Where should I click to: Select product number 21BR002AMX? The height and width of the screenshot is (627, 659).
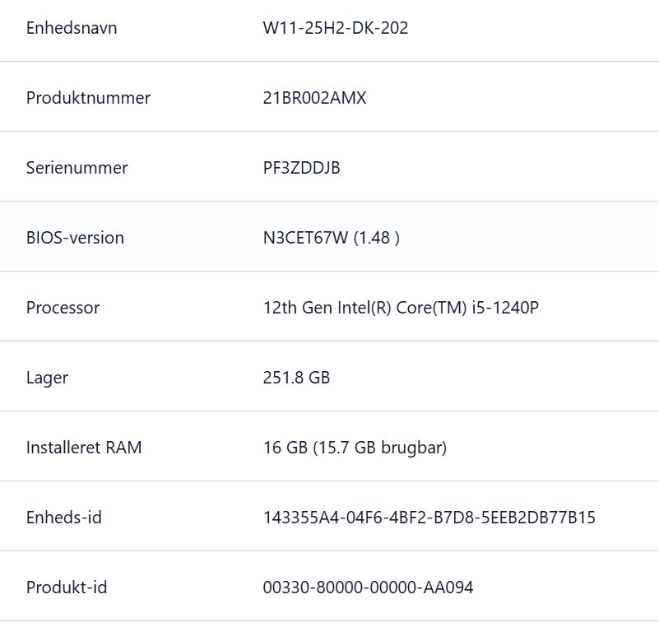point(314,98)
